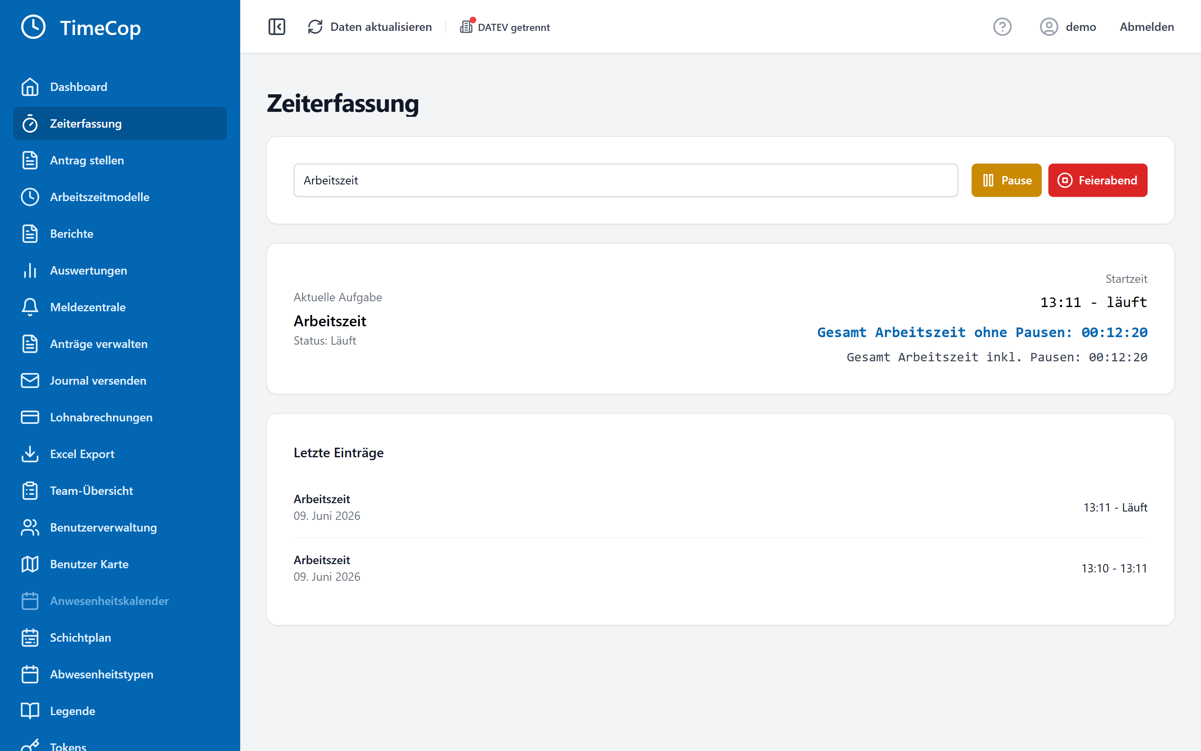The height and width of the screenshot is (751, 1201).
Task: Click the '13:11 - läuft' start time
Action: 1094,302
